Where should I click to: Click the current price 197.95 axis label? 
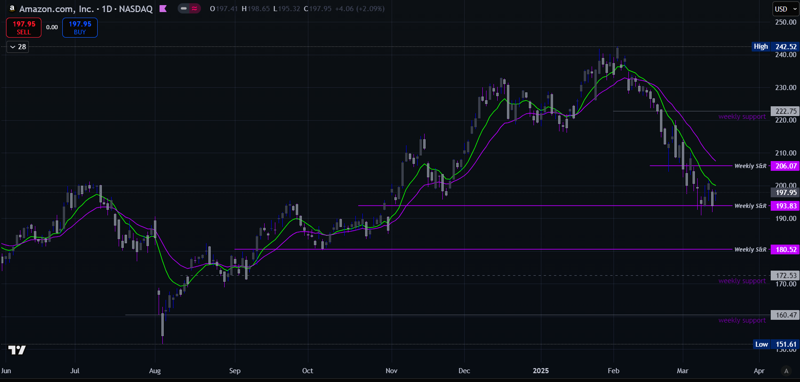tap(785, 192)
